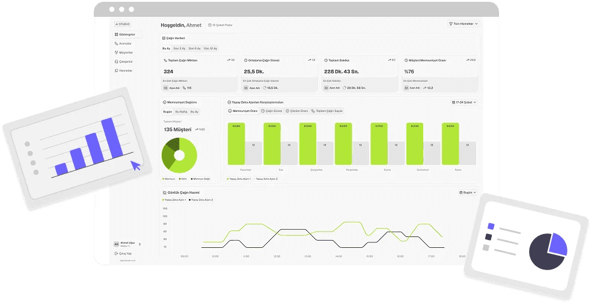The image size is (591, 302).
Task: Expand the 17-24 Şubat date dropdown
Action: tap(464, 102)
